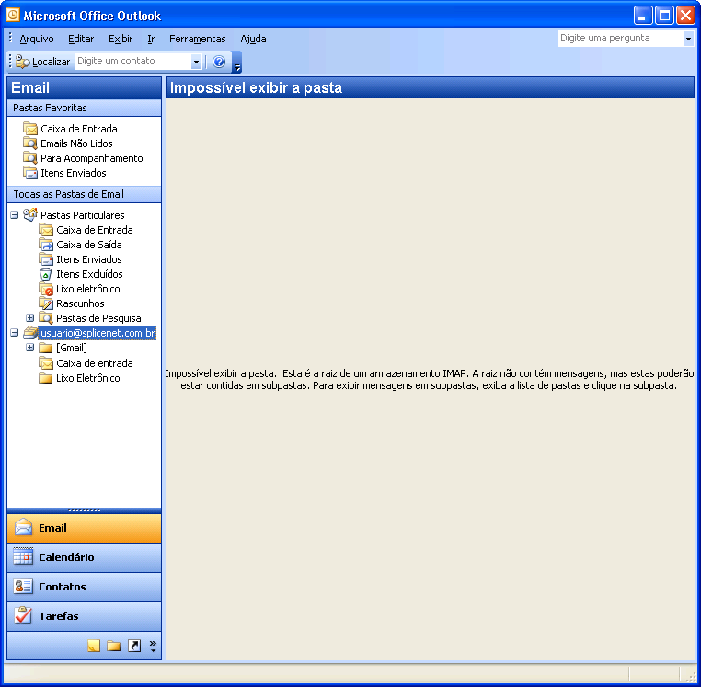The height and width of the screenshot is (687, 701).
Task: Click IMAP Caixa de entrada folder icon
Action: 46,363
